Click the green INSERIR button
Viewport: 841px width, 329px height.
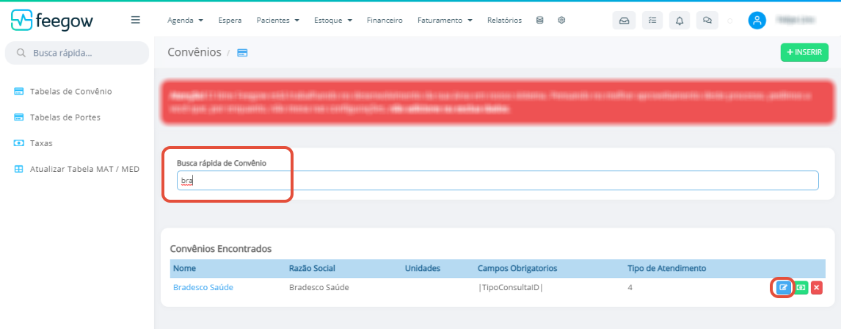(x=804, y=53)
